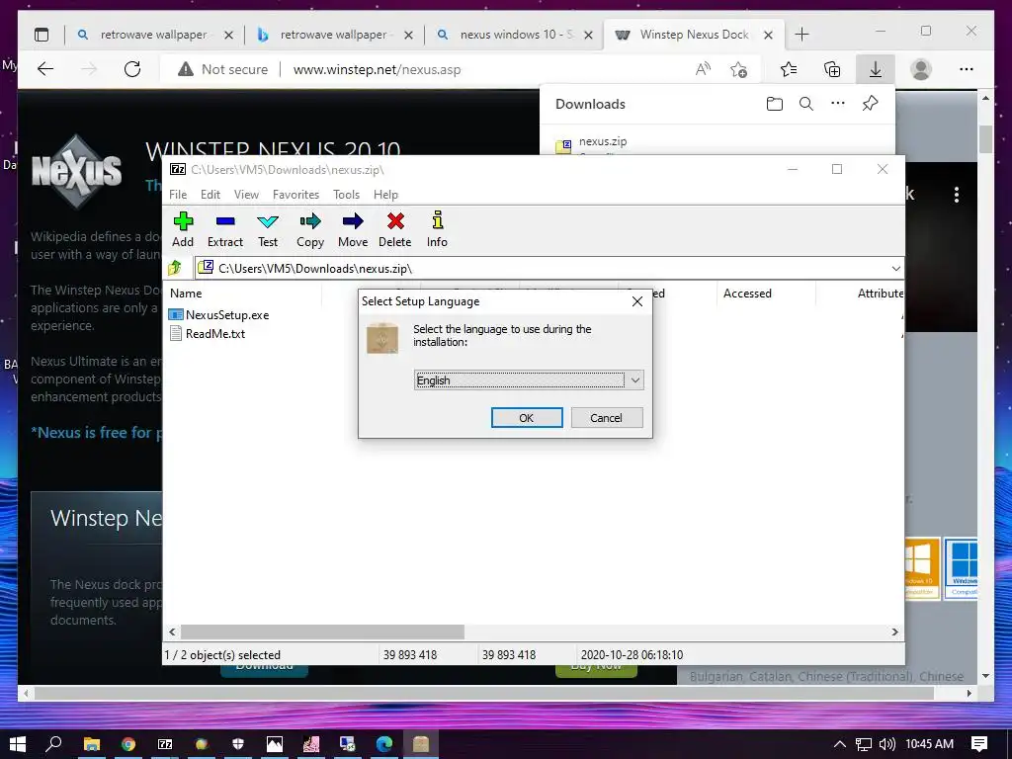Image resolution: width=1012 pixels, height=759 pixels.
Task: Open the Edge tab actions menu icon
Action: (x=42, y=35)
